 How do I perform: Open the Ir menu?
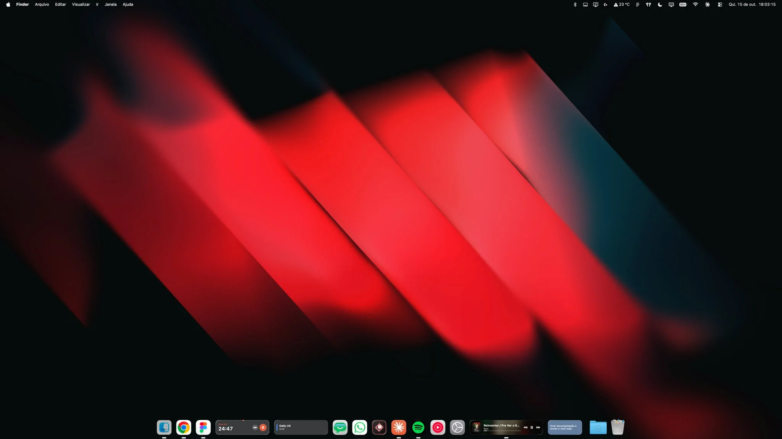pyautogui.click(x=97, y=5)
